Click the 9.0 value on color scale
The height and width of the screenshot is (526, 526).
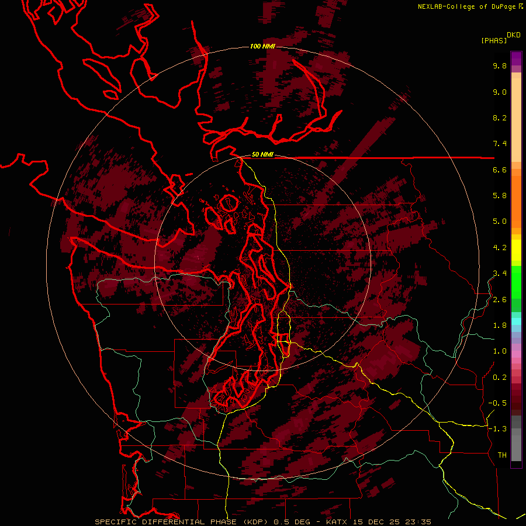(500, 92)
